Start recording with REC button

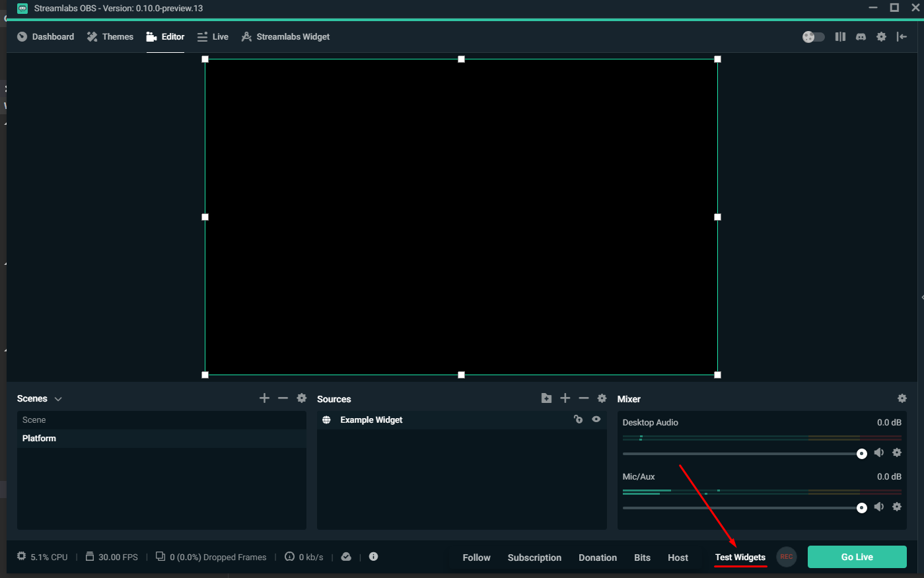point(787,557)
